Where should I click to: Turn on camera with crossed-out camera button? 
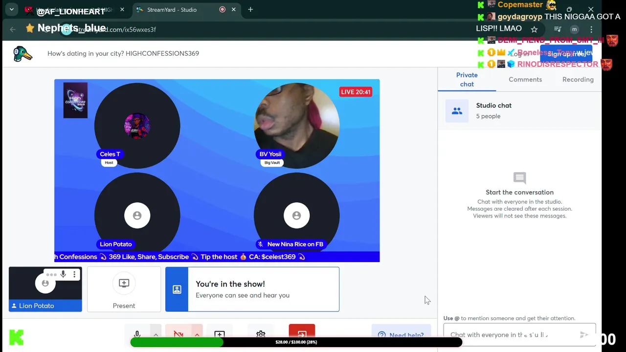(x=178, y=334)
